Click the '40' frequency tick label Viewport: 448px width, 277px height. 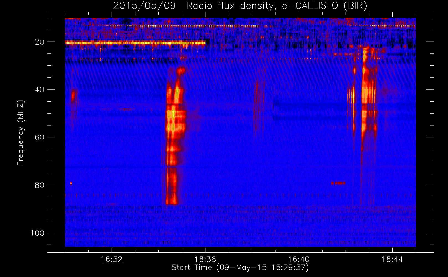coord(40,90)
